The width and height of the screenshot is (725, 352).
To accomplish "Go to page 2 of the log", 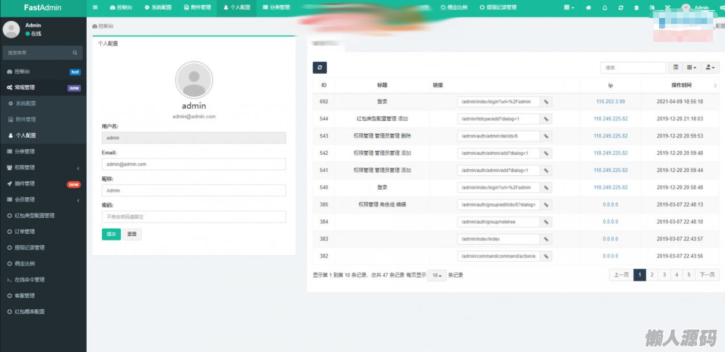I will click(x=652, y=275).
